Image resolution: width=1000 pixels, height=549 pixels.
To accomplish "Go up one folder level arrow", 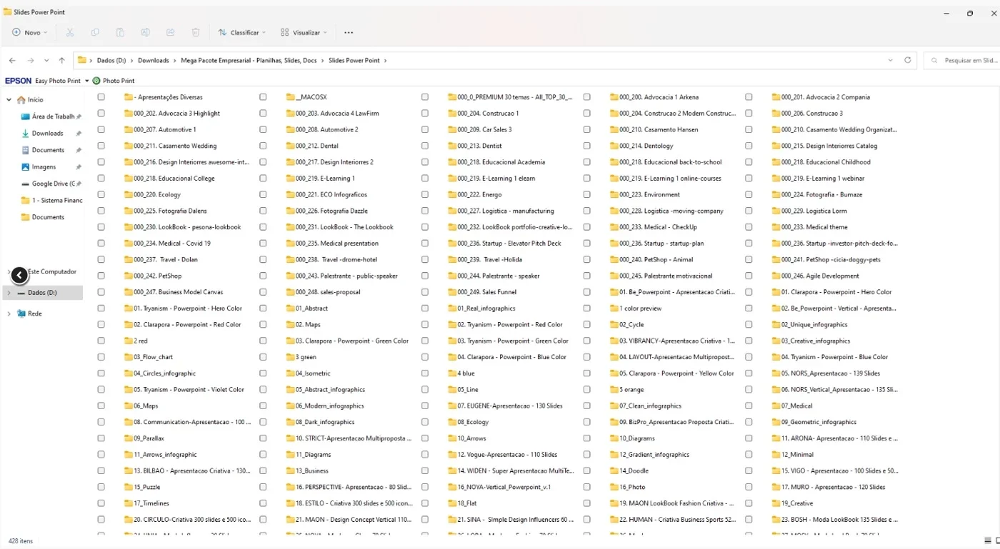I will click(62, 61).
